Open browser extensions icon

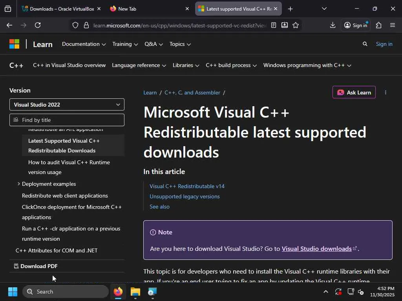point(379,25)
